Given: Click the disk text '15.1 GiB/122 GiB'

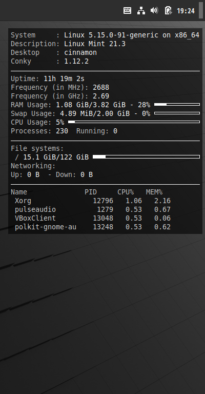Looking at the screenshot, I should (56, 157).
